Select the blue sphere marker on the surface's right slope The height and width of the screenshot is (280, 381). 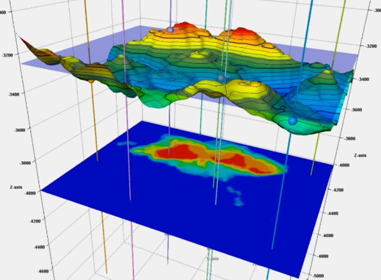292,120
